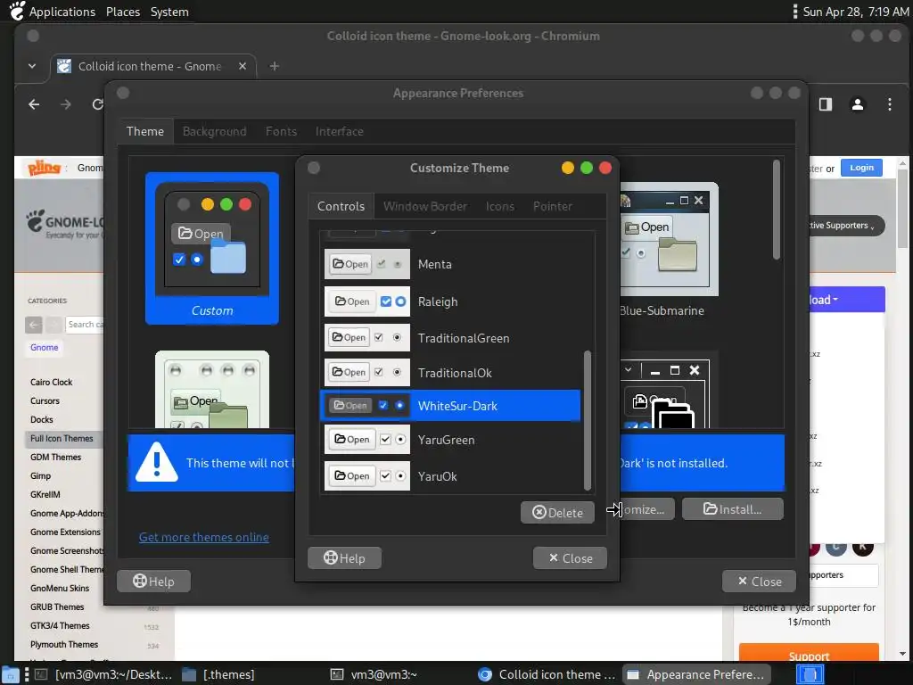Screen dimensions: 913x685
Task: Open Docks category
Action: (41, 419)
